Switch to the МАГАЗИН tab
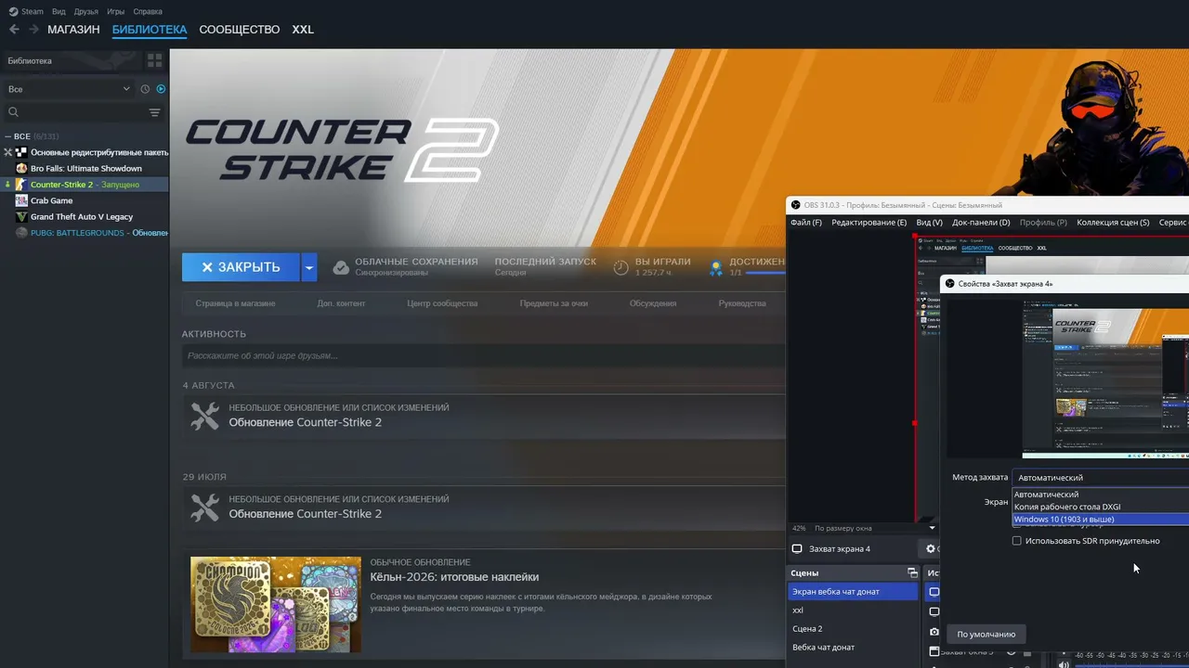The image size is (1189, 668). tap(73, 30)
